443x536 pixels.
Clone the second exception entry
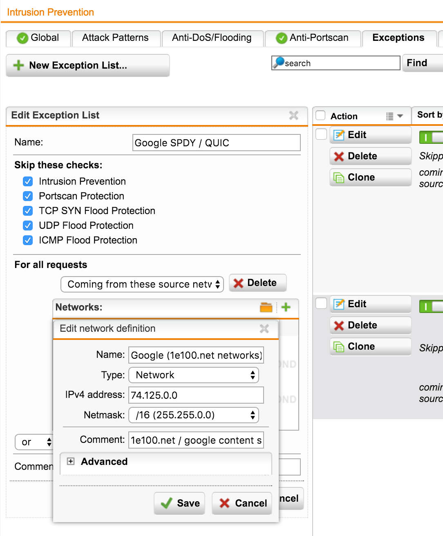pos(370,346)
